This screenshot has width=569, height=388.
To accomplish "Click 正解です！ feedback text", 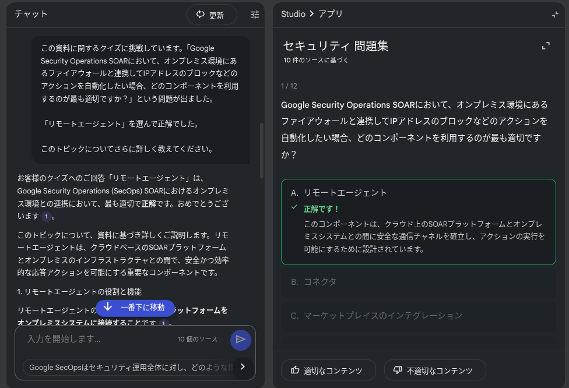I will 321,209.
